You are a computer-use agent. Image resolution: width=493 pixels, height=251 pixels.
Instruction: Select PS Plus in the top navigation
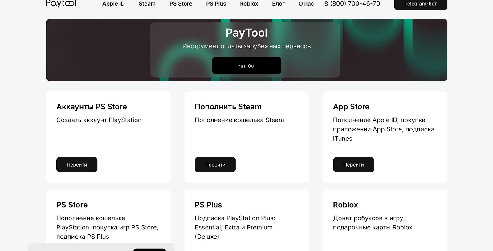tap(216, 4)
